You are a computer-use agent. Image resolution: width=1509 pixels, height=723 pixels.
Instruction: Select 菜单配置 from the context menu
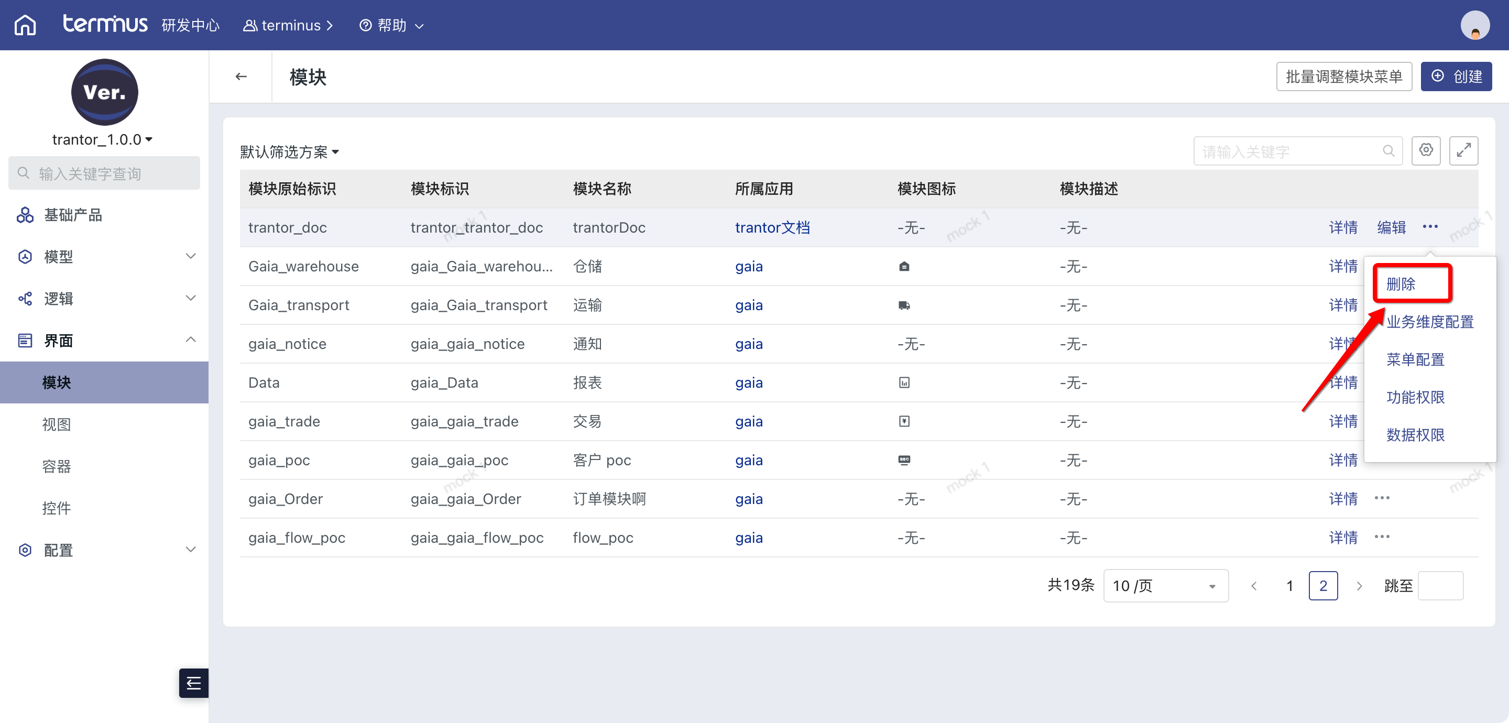pyautogui.click(x=1415, y=359)
